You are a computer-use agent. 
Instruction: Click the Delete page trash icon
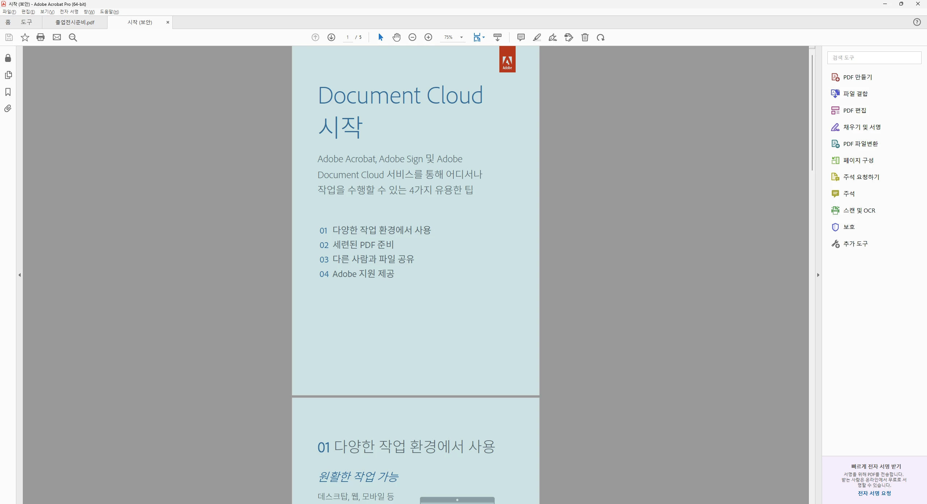point(585,37)
